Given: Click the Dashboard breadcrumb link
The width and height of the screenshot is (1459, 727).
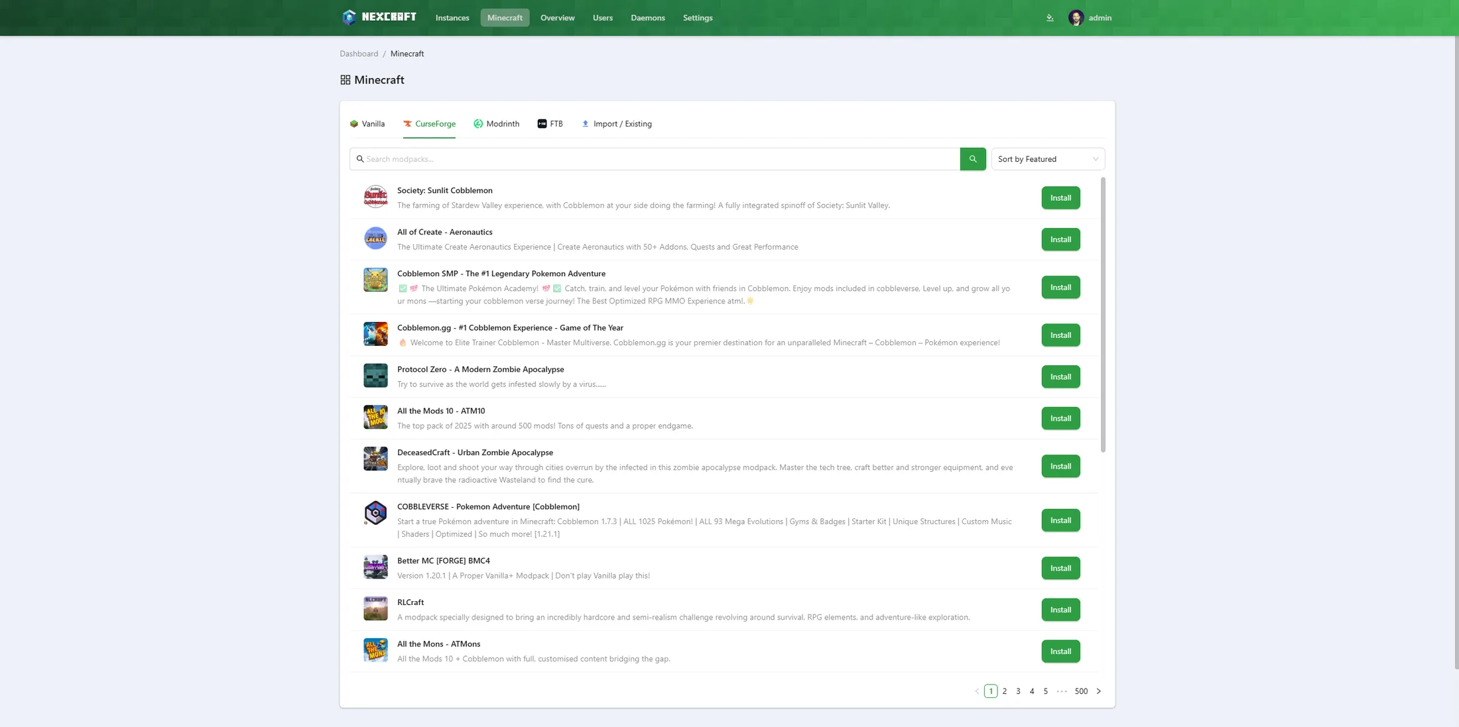Looking at the screenshot, I should (359, 54).
